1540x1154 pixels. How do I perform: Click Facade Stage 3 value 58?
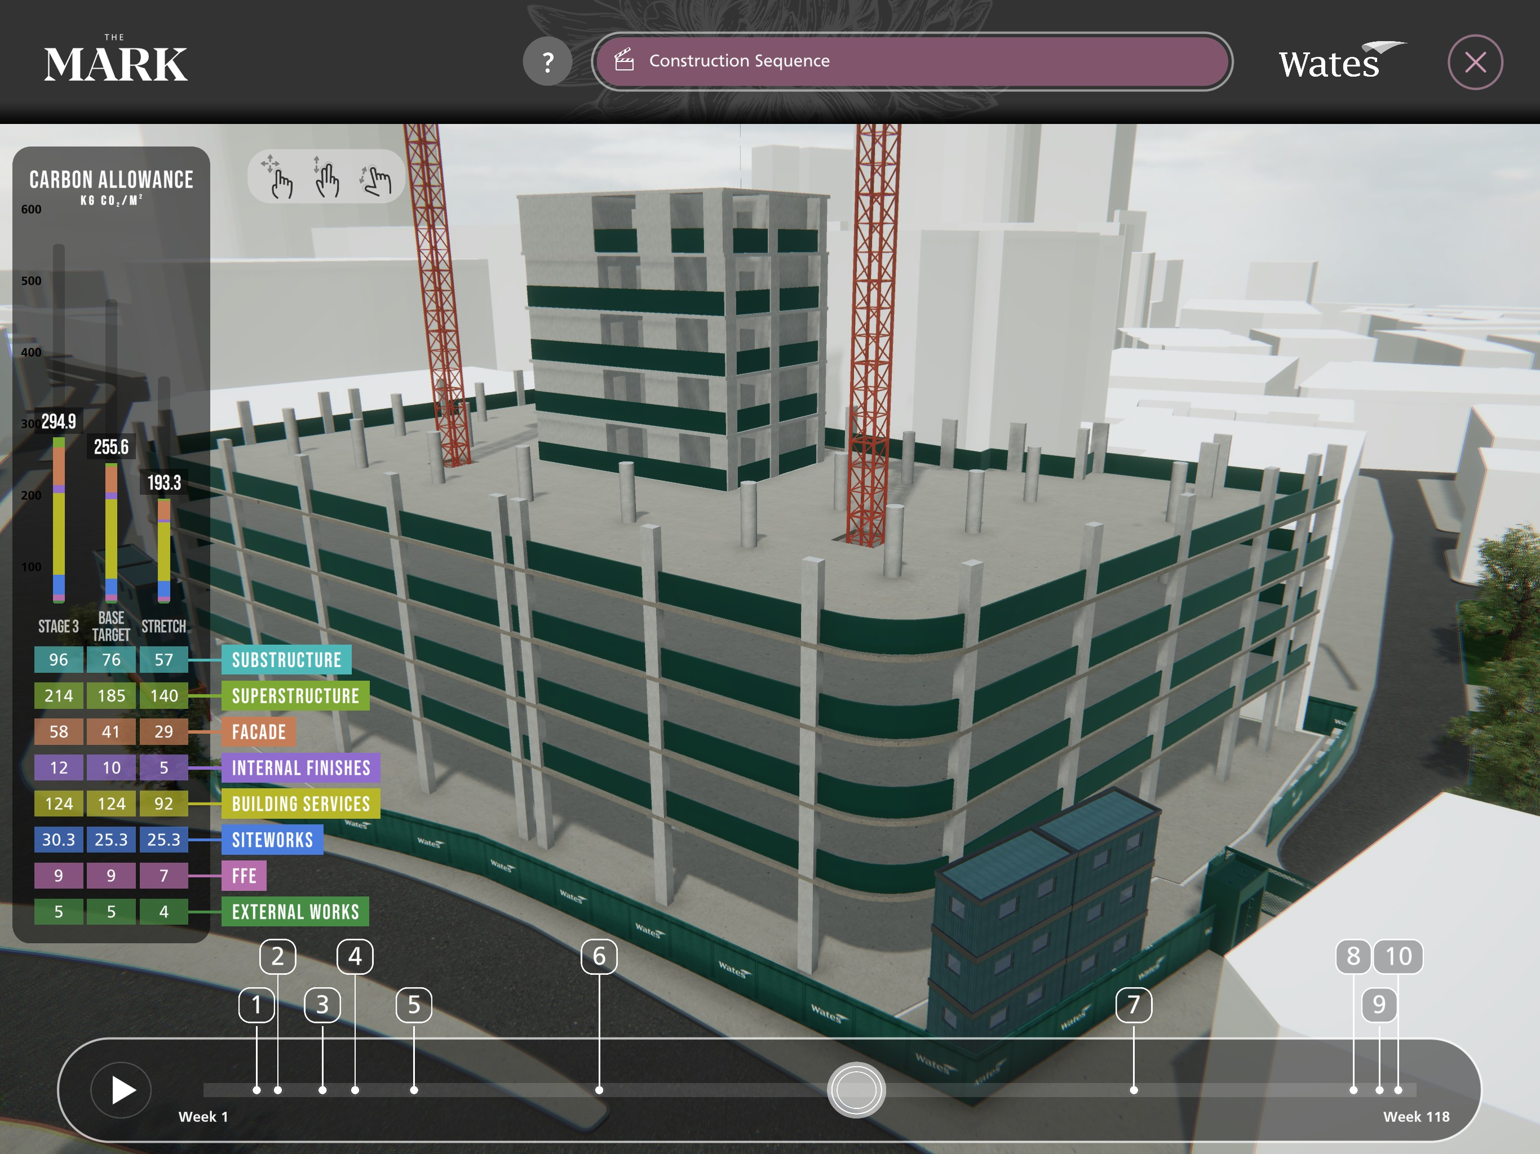pyautogui.click(x=59, y=731)
